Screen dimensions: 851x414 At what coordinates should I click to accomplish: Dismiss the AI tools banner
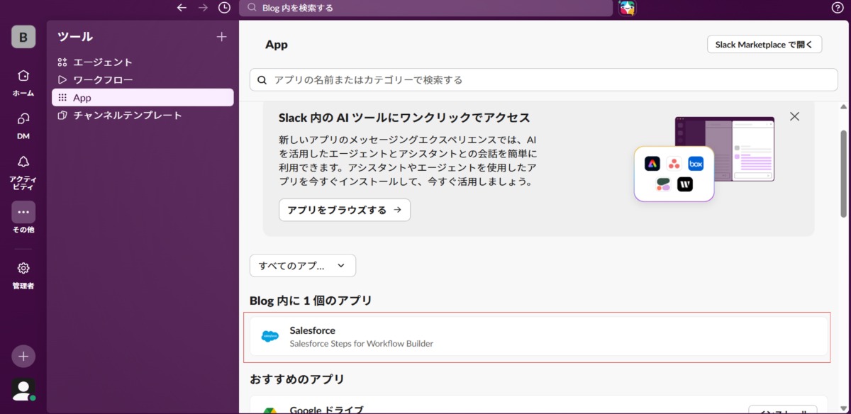pyautogui.click(x=795, y=116)
